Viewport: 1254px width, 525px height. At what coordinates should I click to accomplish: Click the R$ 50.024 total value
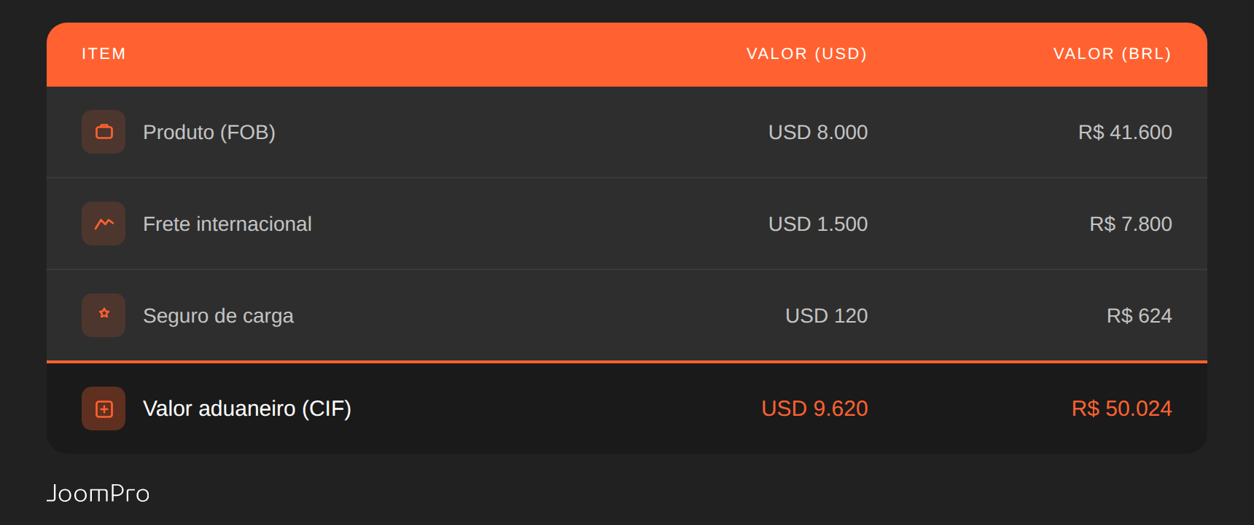[1121, 408]
